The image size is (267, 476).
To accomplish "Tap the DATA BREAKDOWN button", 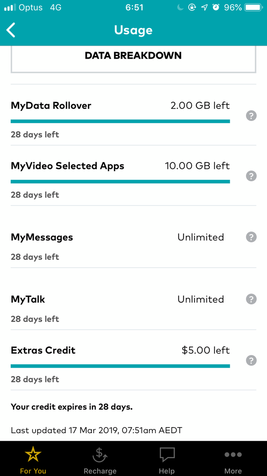I will click(x=133, y=59).
